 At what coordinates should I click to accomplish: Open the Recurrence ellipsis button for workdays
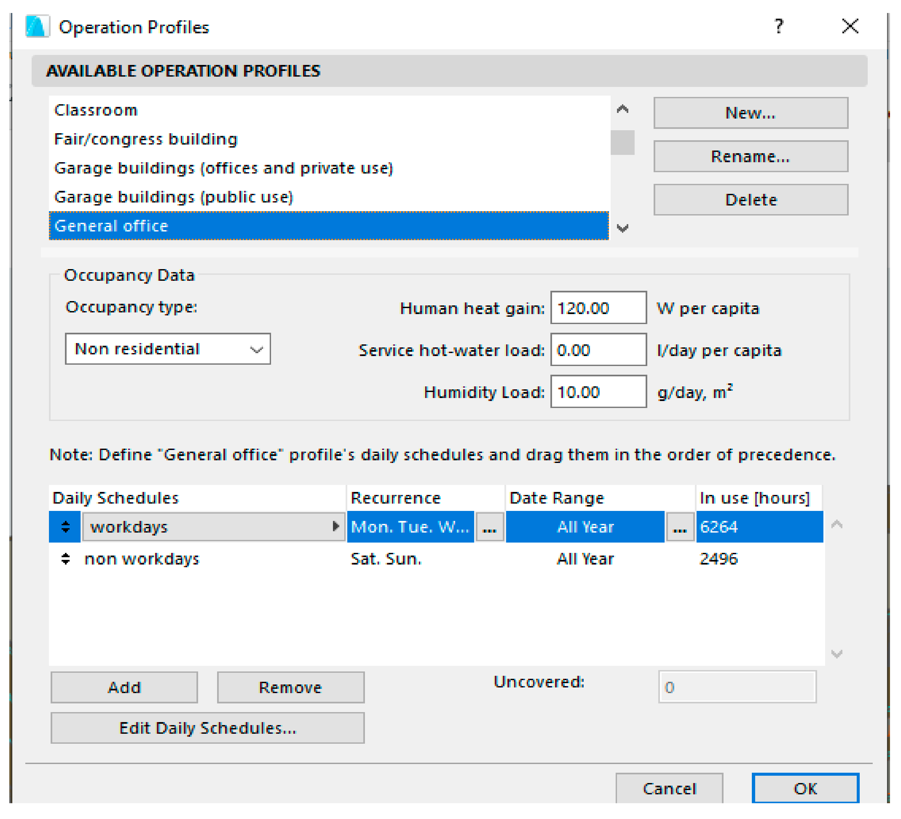tap(490, 528)
